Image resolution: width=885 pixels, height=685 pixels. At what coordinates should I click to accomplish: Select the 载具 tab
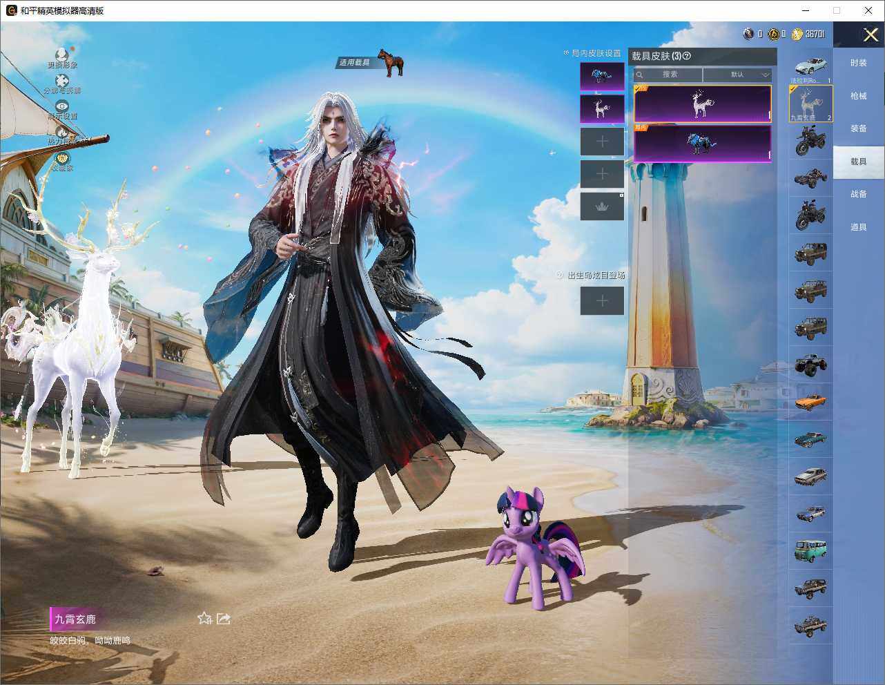click(858, 162)
